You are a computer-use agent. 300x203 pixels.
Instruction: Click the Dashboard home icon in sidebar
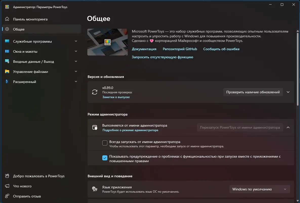tap(7, 19)
